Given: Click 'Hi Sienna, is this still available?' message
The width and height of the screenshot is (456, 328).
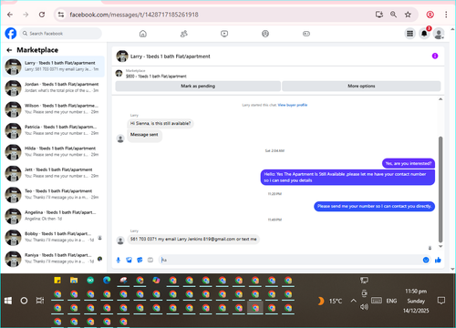Looking at the screenshot, I should [x=161, y=123].
